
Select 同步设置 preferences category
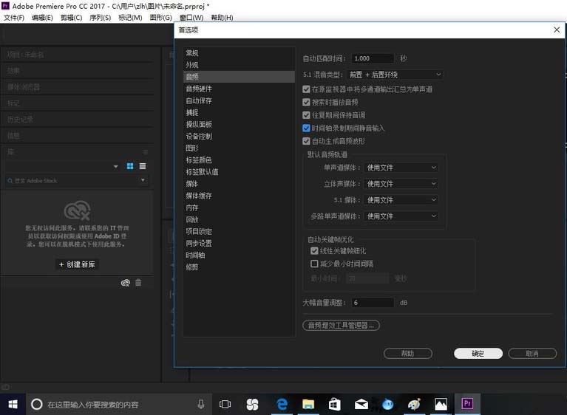(x=239, y=244)
